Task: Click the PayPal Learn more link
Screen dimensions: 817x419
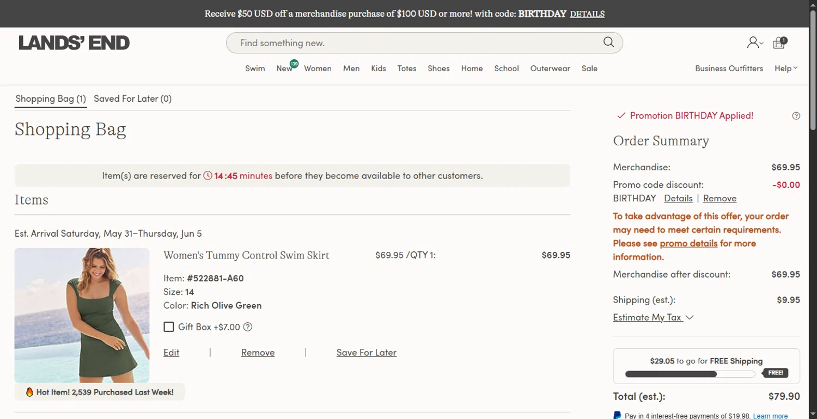Action: click(x=770, y=416)
